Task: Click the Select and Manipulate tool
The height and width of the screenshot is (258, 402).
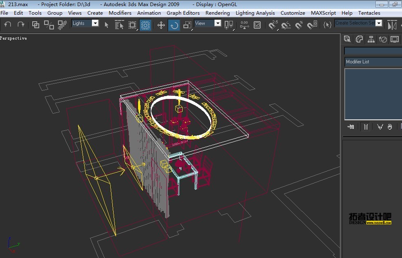Action: click(244, 25)
